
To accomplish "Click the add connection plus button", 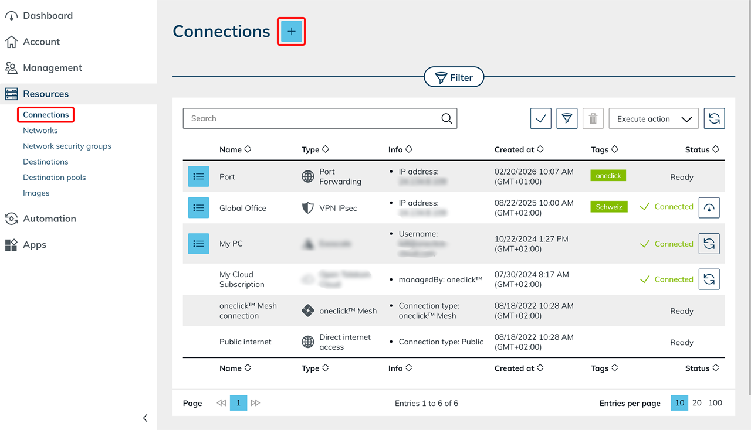I will (292, 32).
